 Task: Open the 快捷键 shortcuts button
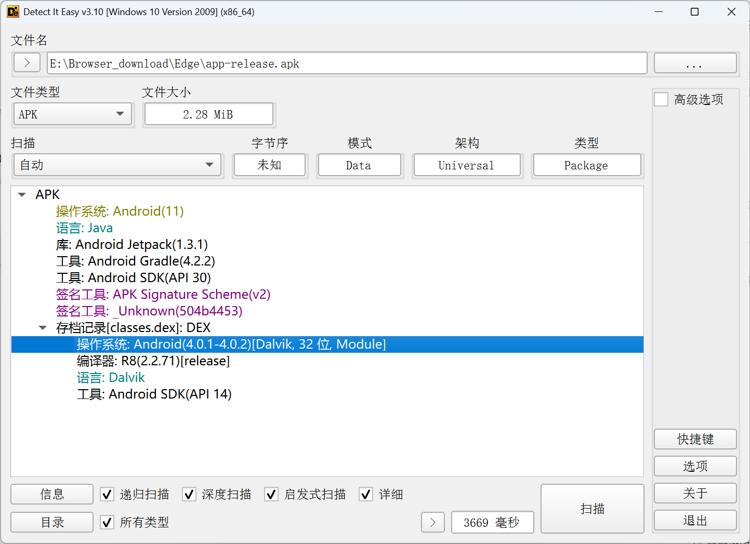695,439
